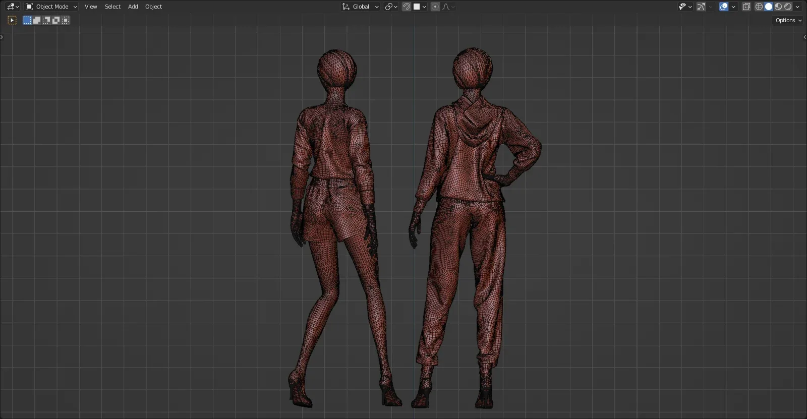Switch to wireframe viewport shading
Image resolution: width=807 pixels, height=419 pixels.
[759, 7]
